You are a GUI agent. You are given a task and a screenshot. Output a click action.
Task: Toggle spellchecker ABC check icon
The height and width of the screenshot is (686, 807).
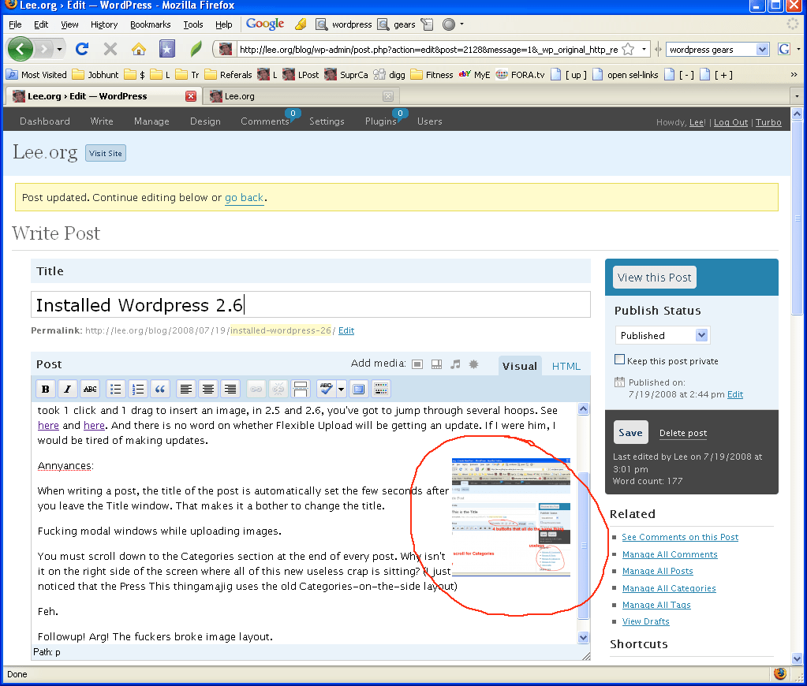pos(326,389)
